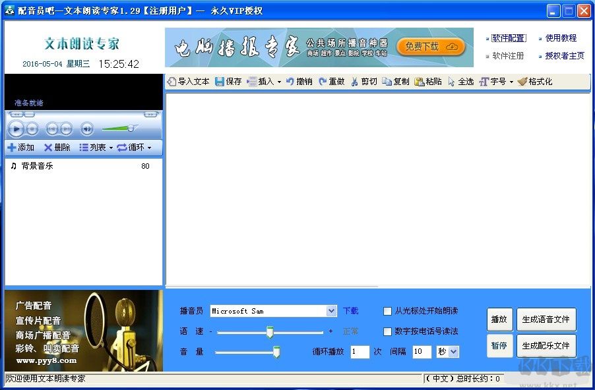Viewport: 595px width, 390px height.
Task: Enable 从光标处开始朗读 checkbox
Action: click(x=387, y=311)
